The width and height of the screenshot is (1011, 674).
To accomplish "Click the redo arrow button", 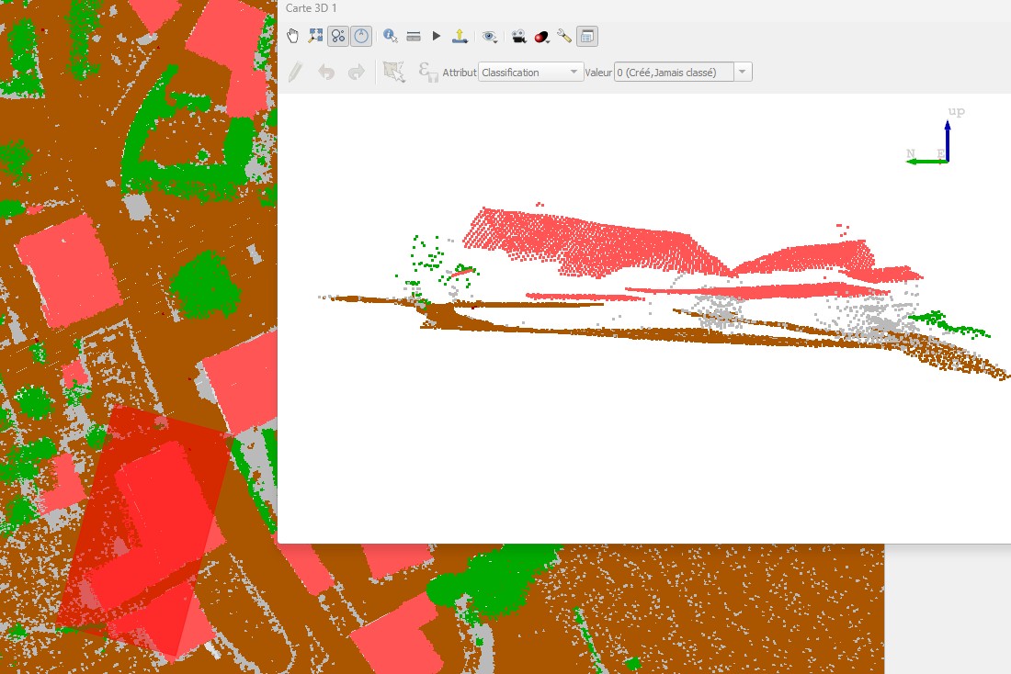I will [x=356, y=72].
